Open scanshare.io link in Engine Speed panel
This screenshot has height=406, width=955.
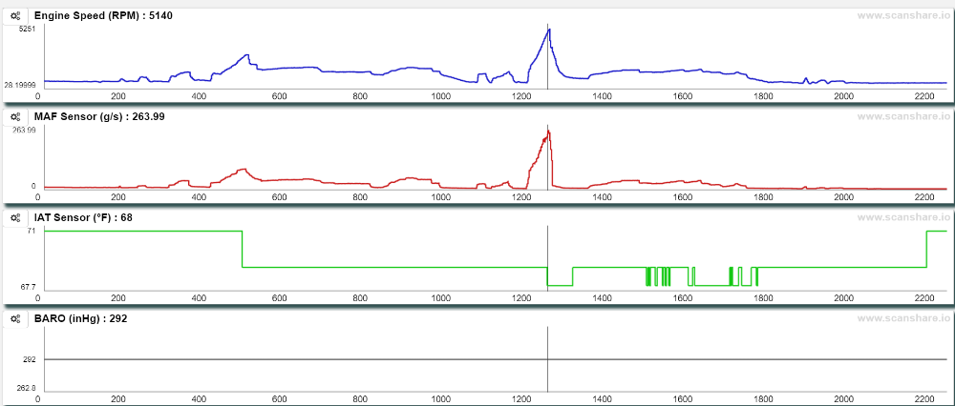click(x=902, y=16)
